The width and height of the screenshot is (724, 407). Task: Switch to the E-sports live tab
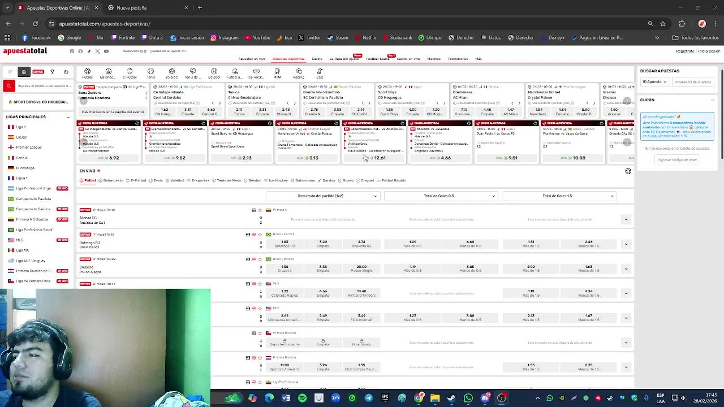pos(198,180)
